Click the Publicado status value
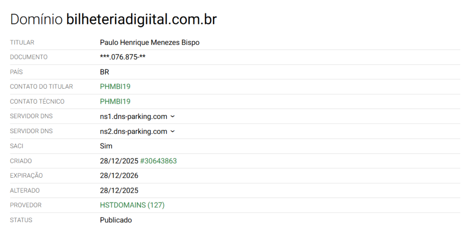This screenshot has width=470, height=234. pos(116,220)
